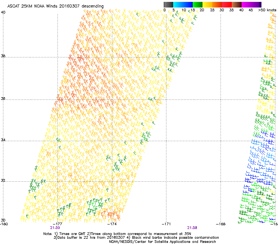Click the '35' label under the color legend
278x244 pixels.
click(231, 10)
